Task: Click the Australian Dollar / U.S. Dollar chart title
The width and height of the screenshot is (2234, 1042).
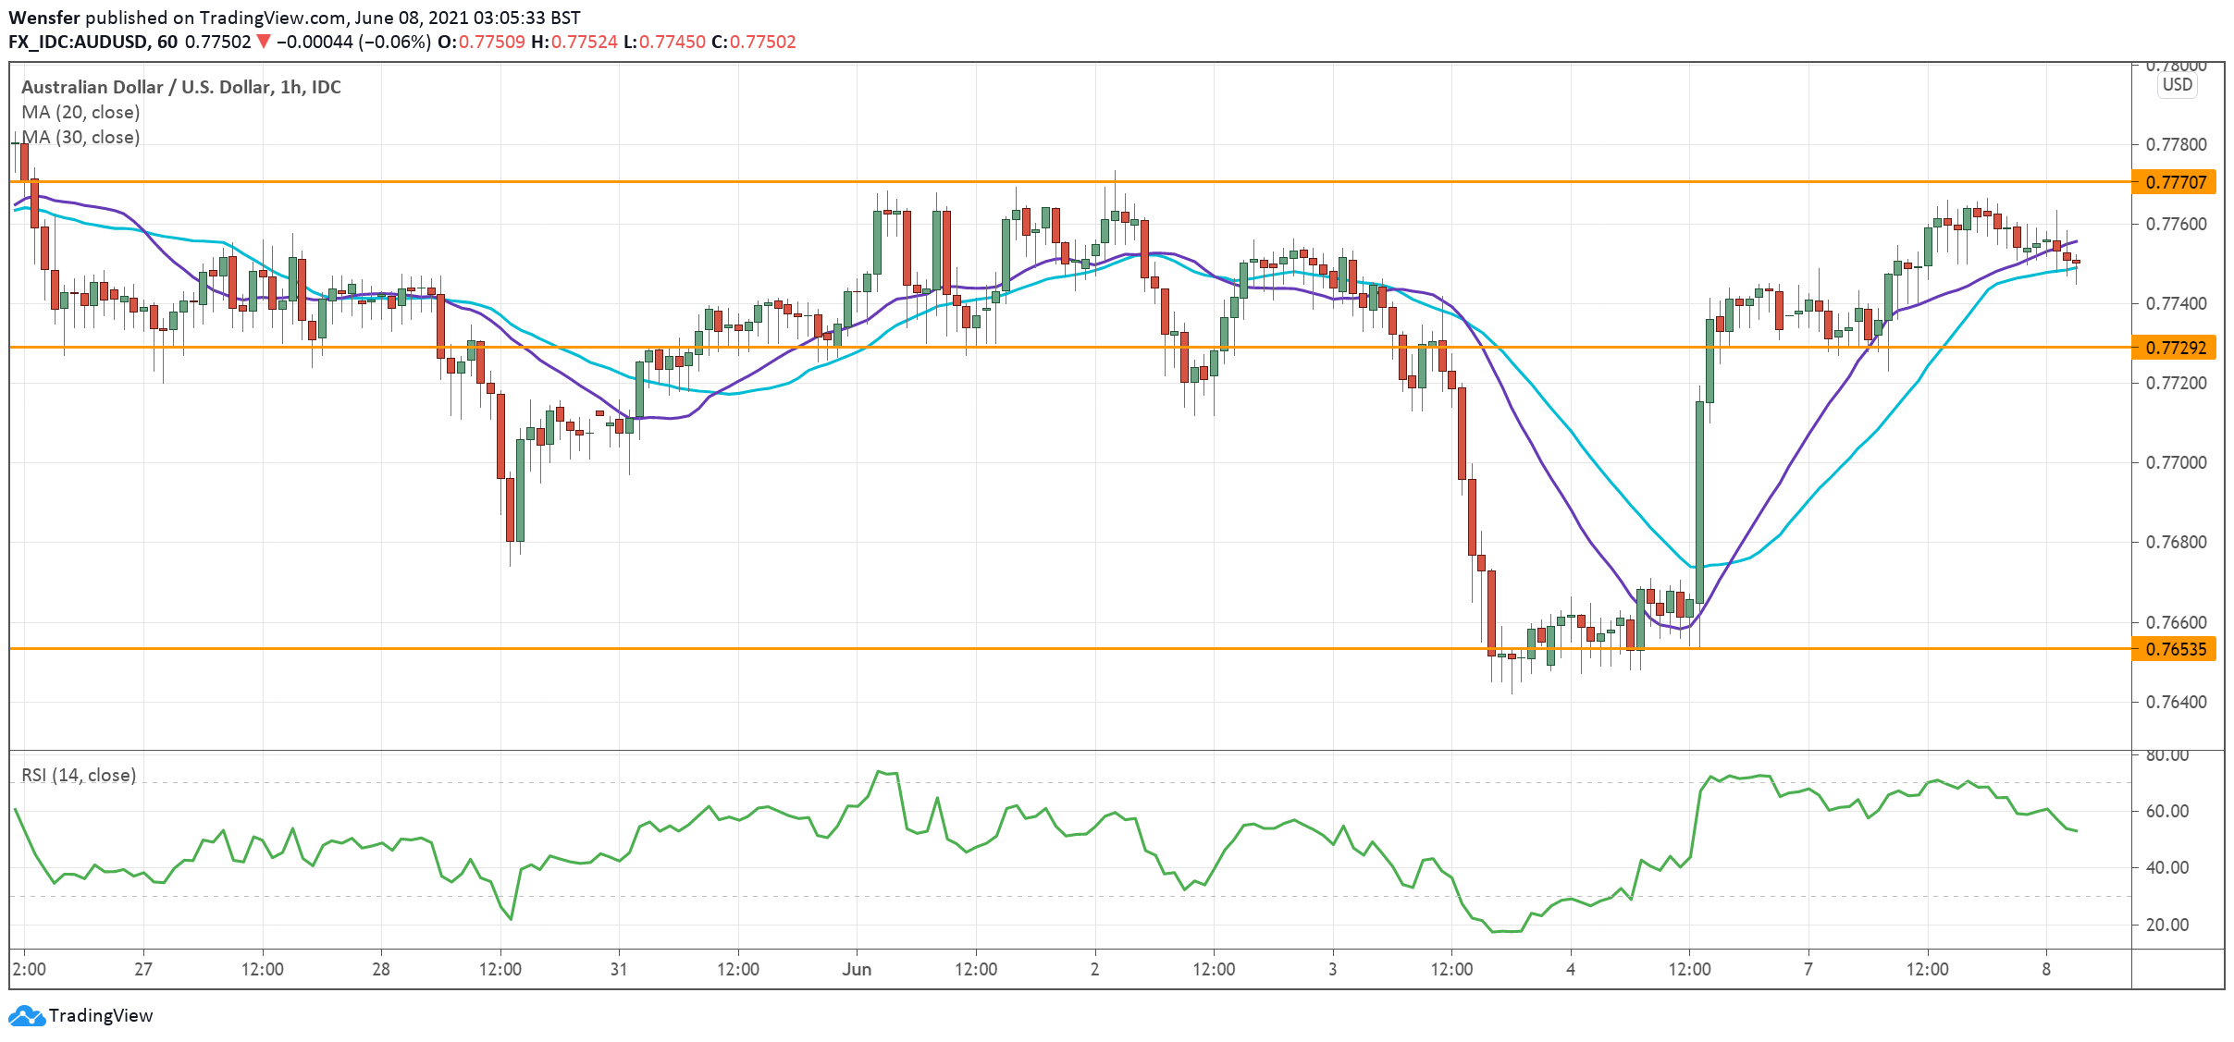Action: [180, 87]
